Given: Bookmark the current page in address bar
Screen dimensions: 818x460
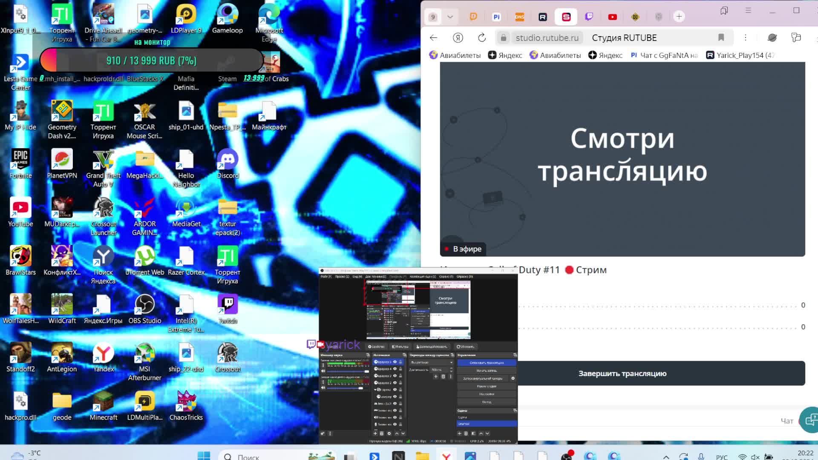Looking at the screenshot, I should [x=721, y=37].
